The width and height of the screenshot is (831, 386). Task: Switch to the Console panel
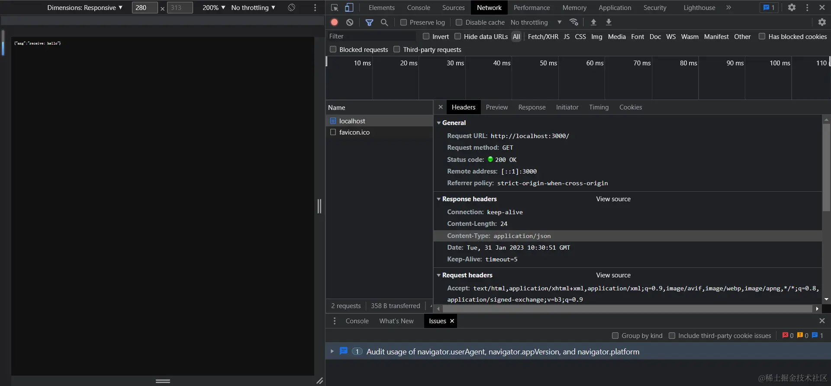click(x=419, y=7)
